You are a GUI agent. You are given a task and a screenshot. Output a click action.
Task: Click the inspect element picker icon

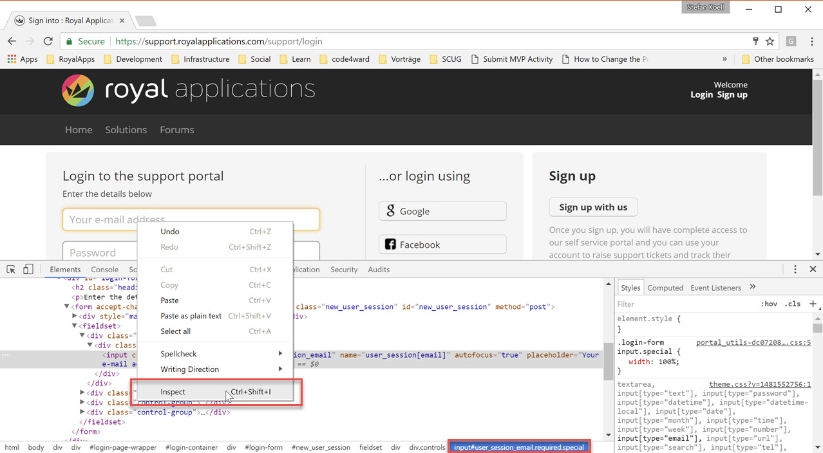point(11,270)
